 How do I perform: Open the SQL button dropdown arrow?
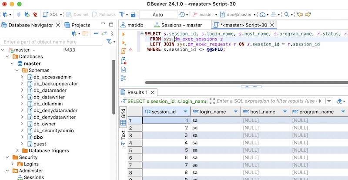61,15
